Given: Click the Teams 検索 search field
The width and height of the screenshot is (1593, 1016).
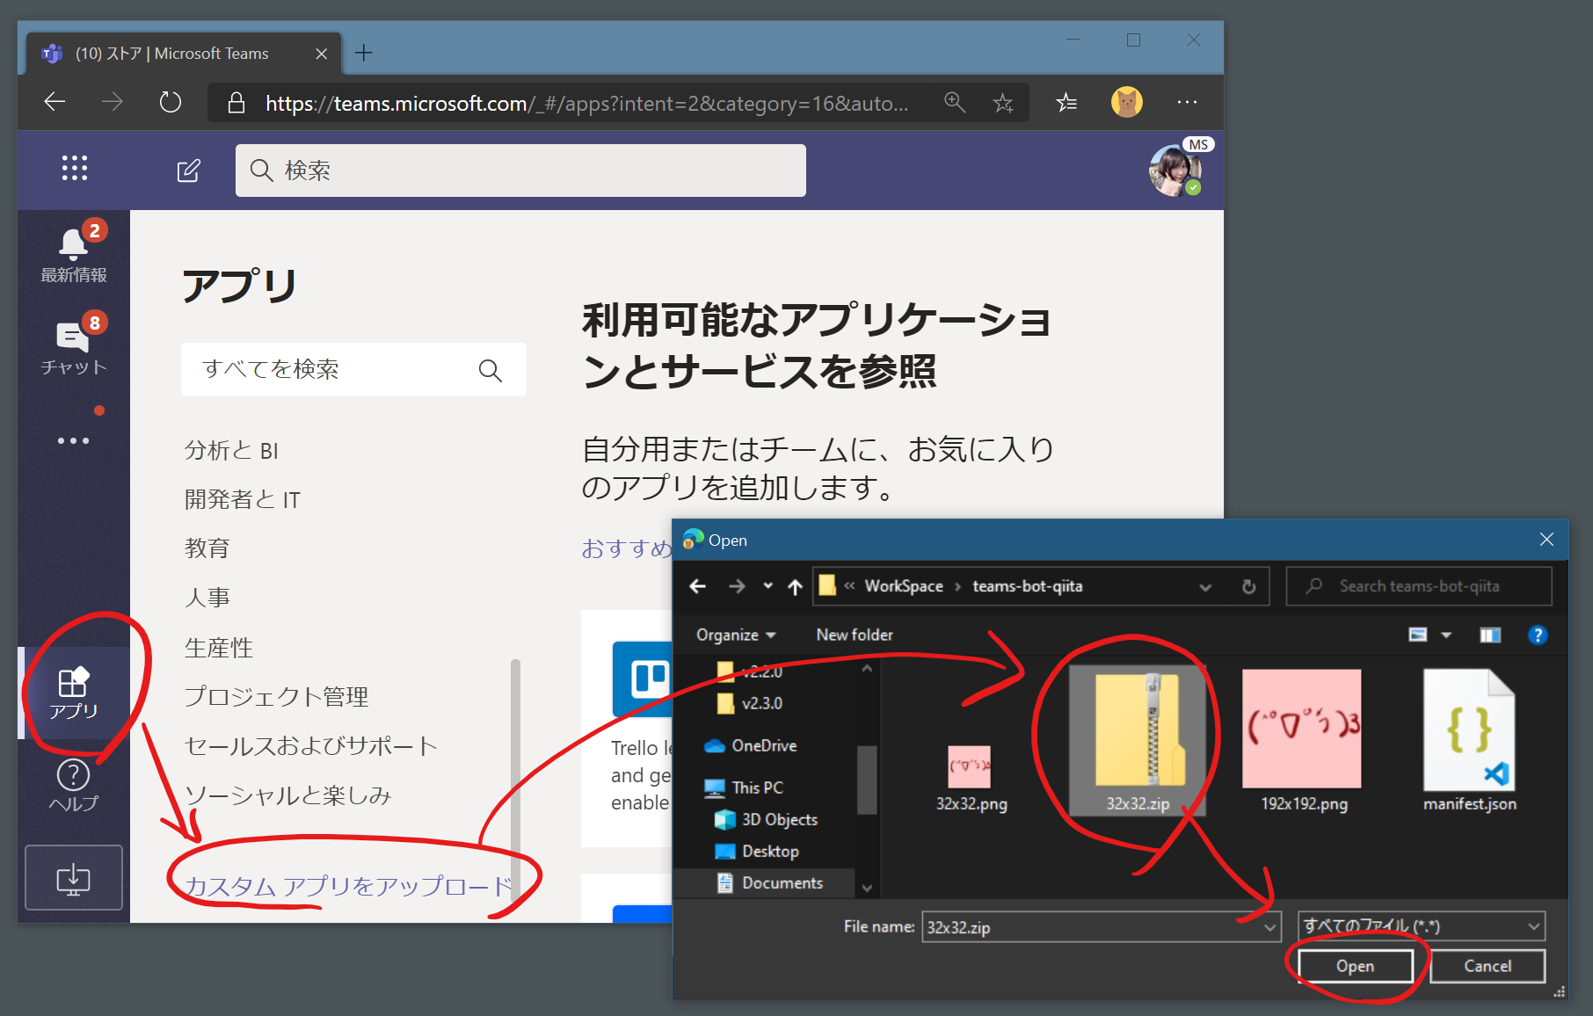Looking at the screenshot, I should pyautogui.click(x=520, y=171).
